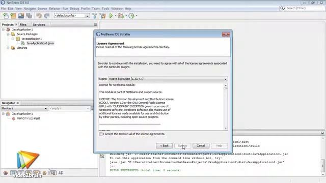
Task: Select main(String[] args) in Navigator
Action: coord(28,118)
